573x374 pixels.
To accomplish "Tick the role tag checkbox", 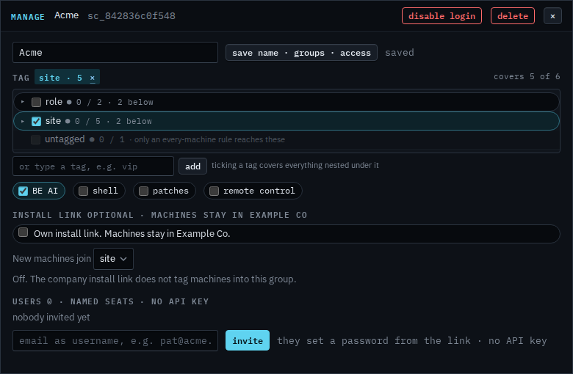I will pyautogui.click(x=36, y=102).
